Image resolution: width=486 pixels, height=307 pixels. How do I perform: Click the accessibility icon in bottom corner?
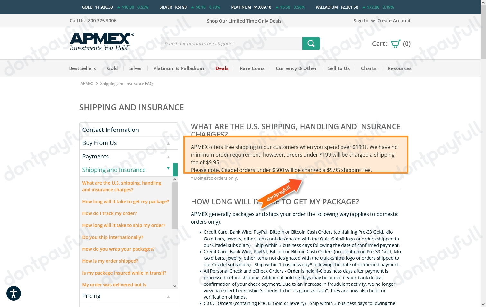pyautogui.click(x=14, y=293)
